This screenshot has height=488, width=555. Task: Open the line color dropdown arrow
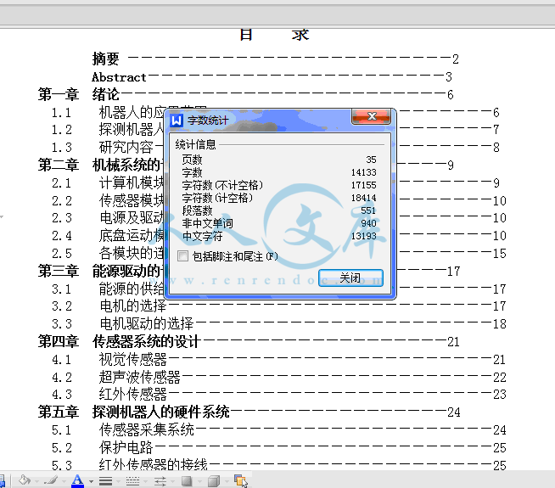[64, 481]
